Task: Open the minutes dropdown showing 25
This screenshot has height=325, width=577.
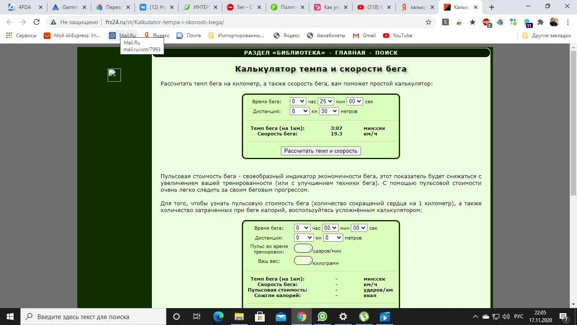Action: (326, 102)
